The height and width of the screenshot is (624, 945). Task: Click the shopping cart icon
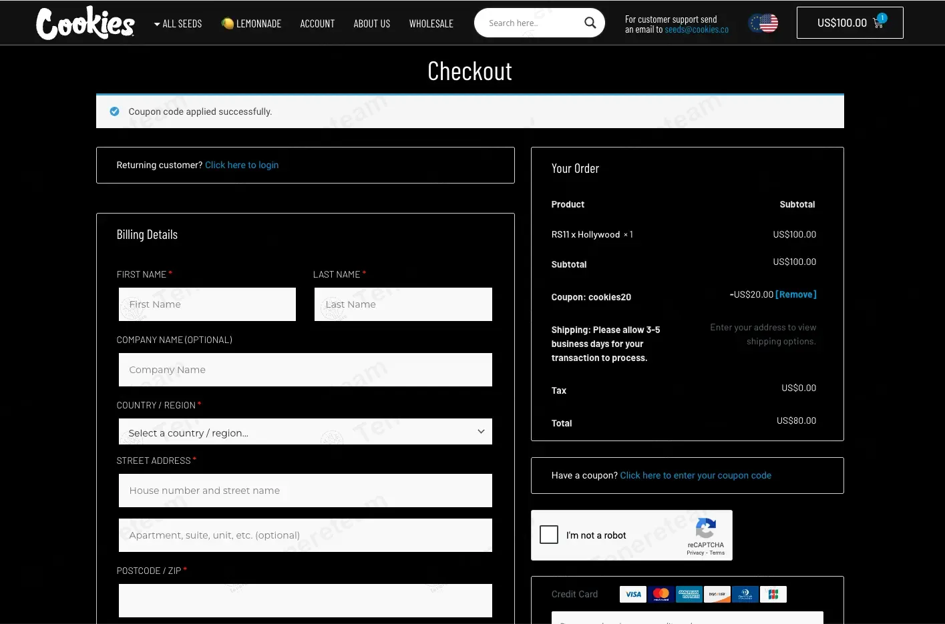[879, 23]
